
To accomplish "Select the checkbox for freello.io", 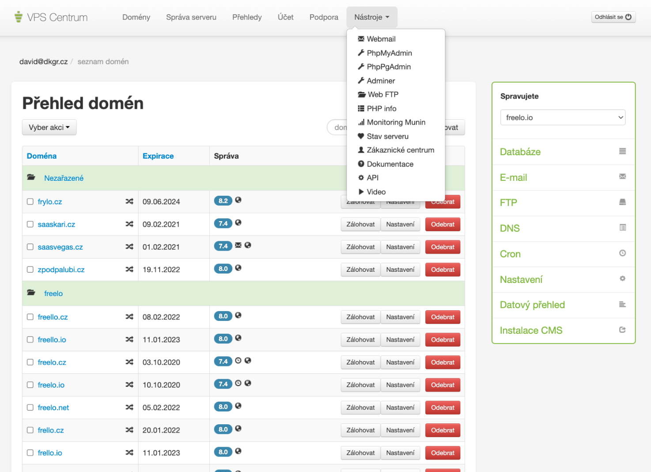I will pos(30,339).
